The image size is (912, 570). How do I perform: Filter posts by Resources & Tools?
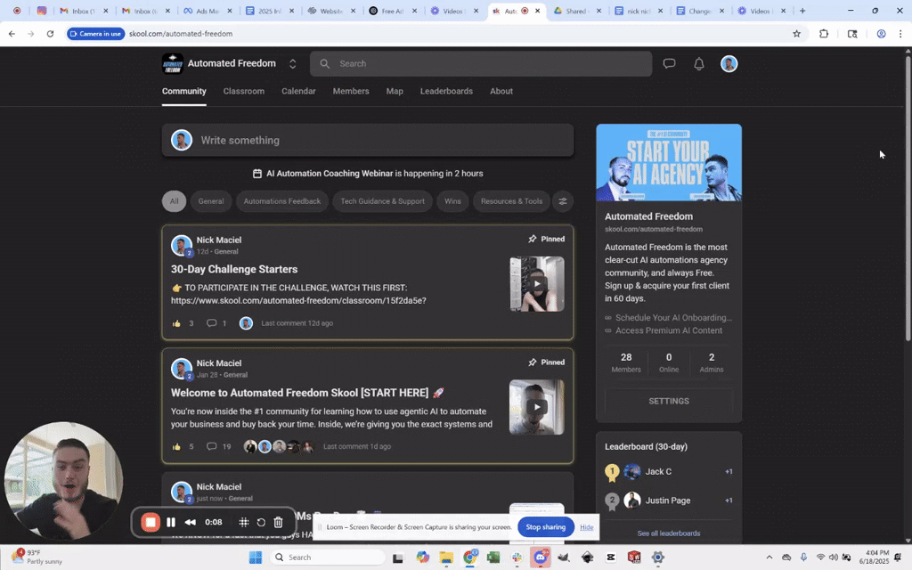pyautogui.click(x=511, y=201)
